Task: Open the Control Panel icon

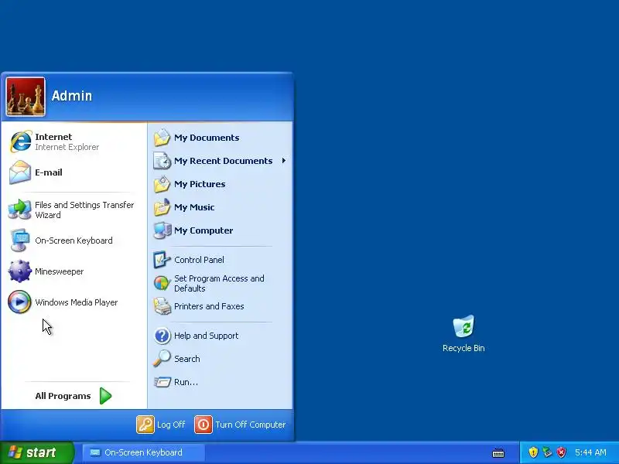Action: (x=162, y=260)
